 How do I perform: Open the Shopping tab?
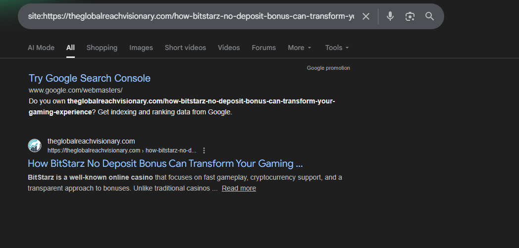pyautogui.click(x=102, y=48)
